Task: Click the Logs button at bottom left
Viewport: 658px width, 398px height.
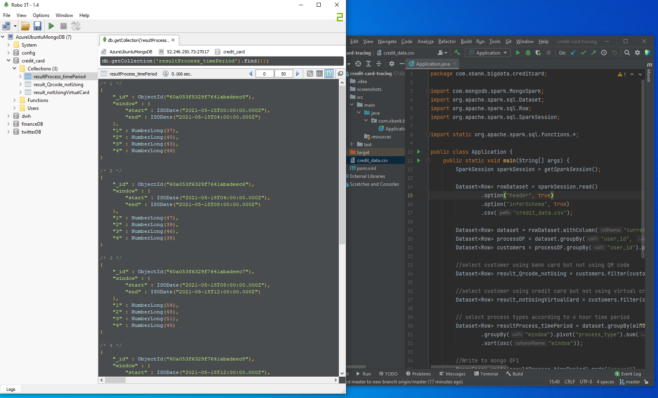Action: 11,389
